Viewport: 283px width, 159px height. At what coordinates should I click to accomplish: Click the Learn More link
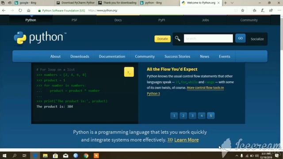pyautogui.click(x=187, y=140)
